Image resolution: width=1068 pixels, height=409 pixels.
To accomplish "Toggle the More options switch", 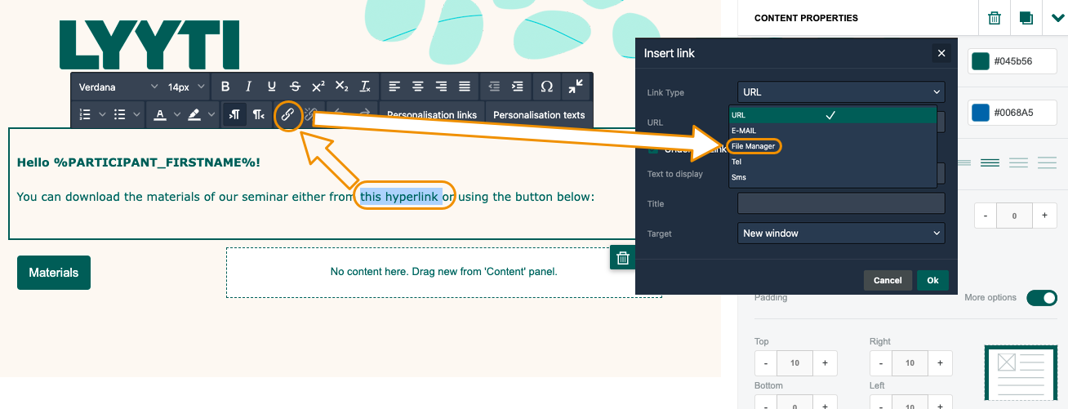I will pyautogui.click(x=1042, y=298).
